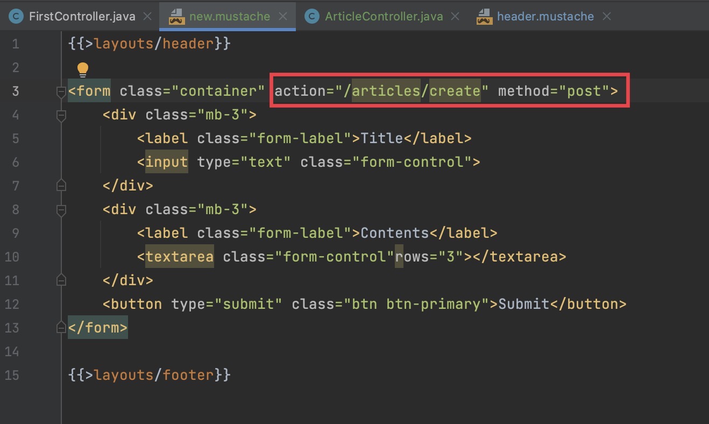Click the word create in the action URL
This screenshot has width=709, height=424.
click(455, 91)
